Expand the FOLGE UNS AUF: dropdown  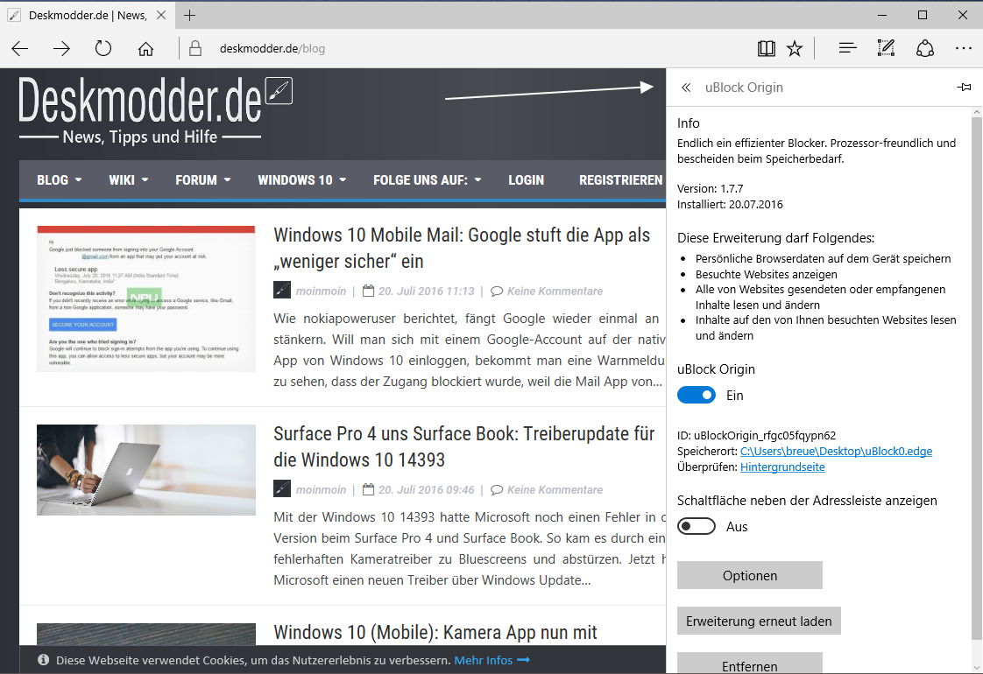point(428,179)
